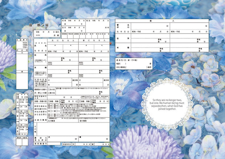
Task: Click the 妻 blank box in left sidebar
Action: point(22,81)
